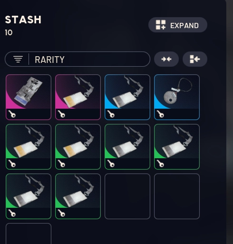Select the pink crumpled foil keycard item
Viewport: 233px width, 244px height.
coord(29,97)
